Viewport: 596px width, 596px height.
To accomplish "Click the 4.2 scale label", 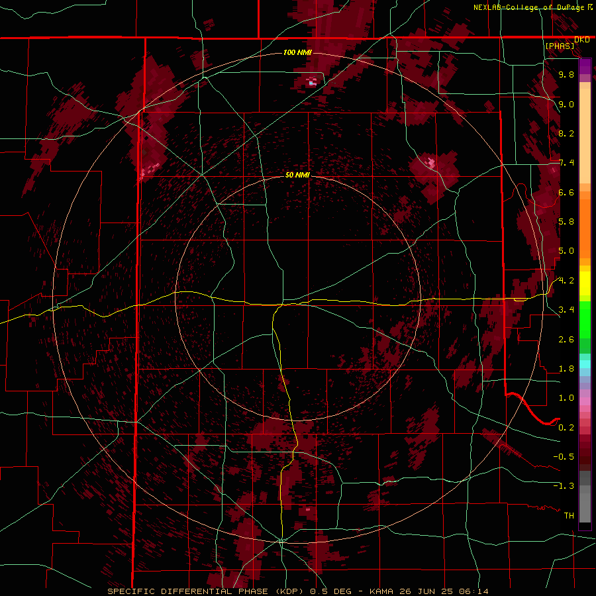I will tap(566, 281).
